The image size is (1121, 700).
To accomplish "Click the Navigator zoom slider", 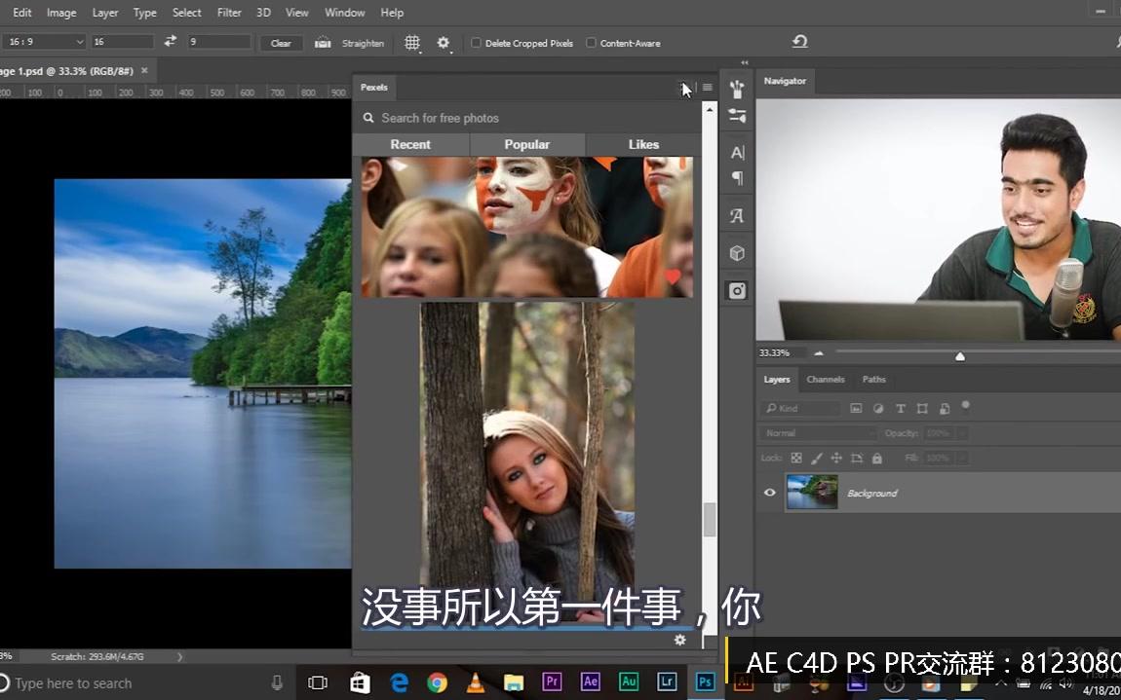I will (959, 356).
